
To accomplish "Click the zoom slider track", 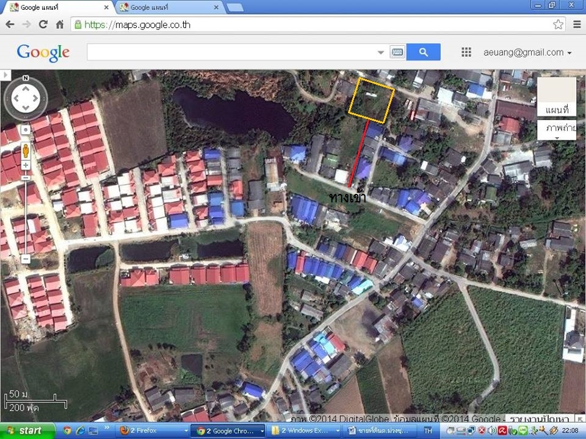I will tap(26, 213).
